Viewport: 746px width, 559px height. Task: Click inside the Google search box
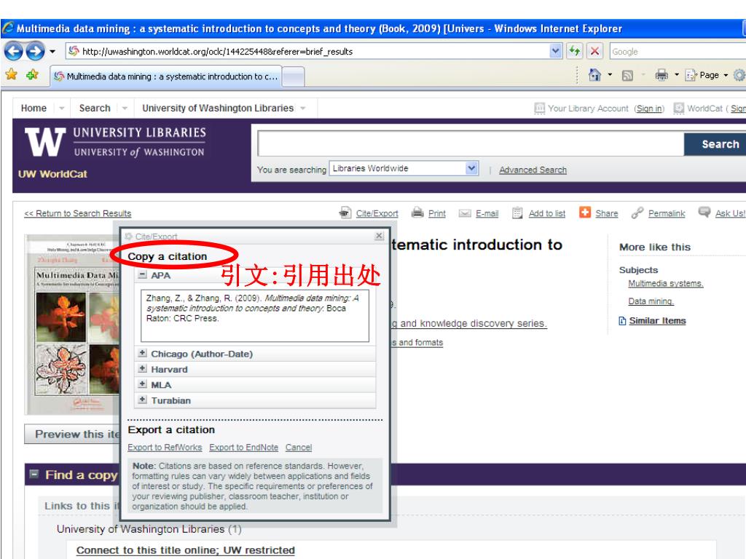click(677, 52)
